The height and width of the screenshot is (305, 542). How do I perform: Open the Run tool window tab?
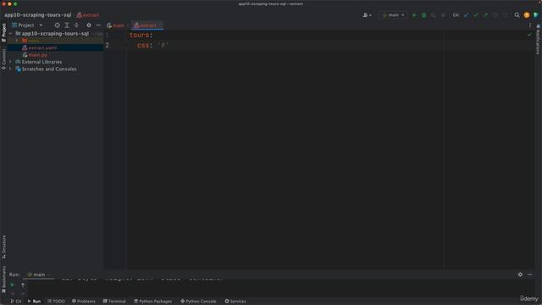pyautogui.click(x=34, y=302)
